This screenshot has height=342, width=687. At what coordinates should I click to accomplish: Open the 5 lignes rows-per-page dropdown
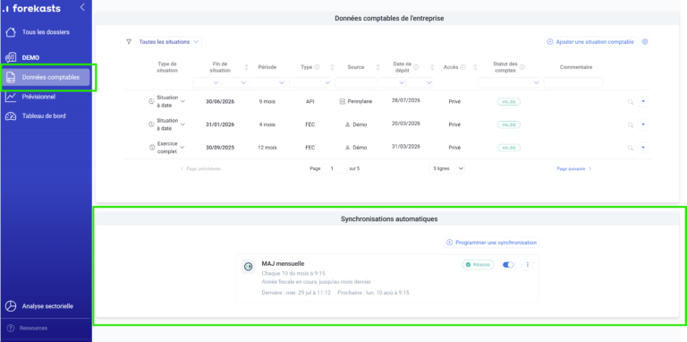point(447,168)
